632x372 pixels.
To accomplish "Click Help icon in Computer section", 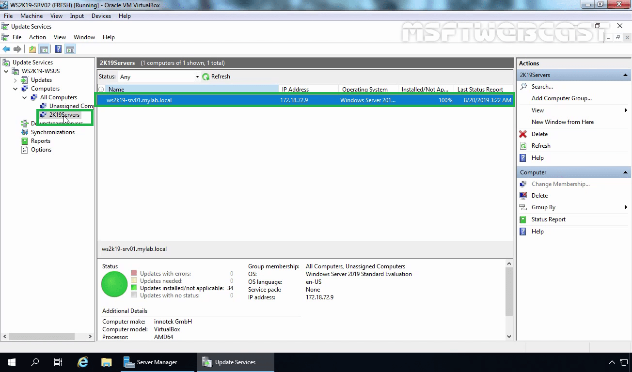I will (523, 232).
